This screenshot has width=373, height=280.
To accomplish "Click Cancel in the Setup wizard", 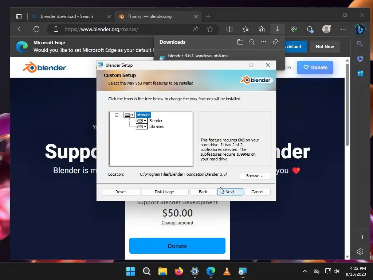I will [258, 192].
